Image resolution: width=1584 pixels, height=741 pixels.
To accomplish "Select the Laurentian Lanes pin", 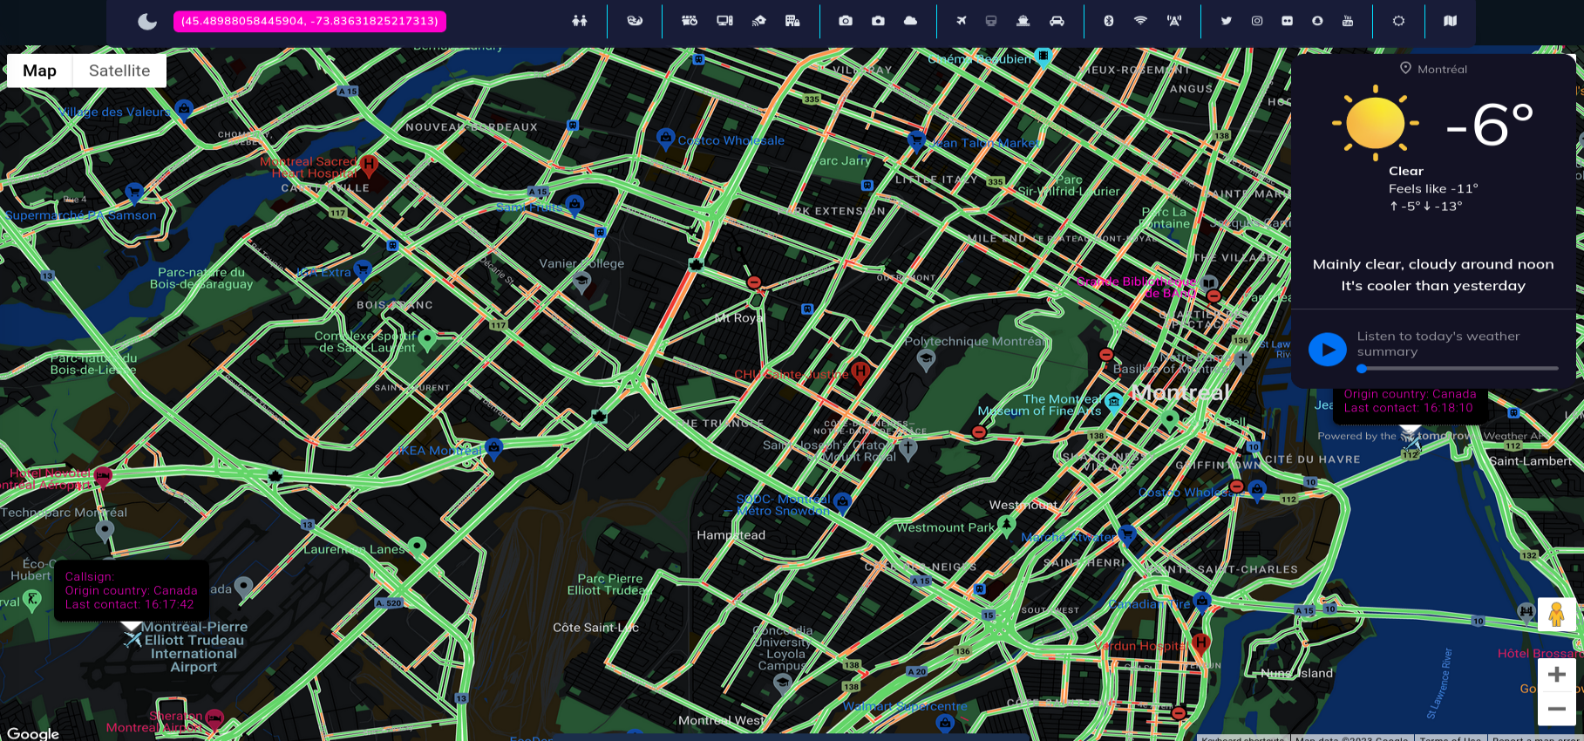I will (x=417, y=547).
